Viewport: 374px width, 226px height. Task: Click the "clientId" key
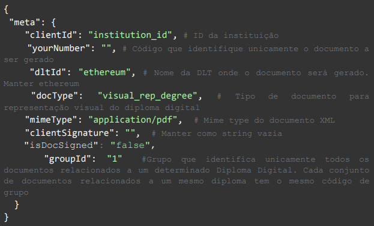[x=51, y=35]
